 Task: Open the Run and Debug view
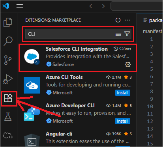[8, 79]
